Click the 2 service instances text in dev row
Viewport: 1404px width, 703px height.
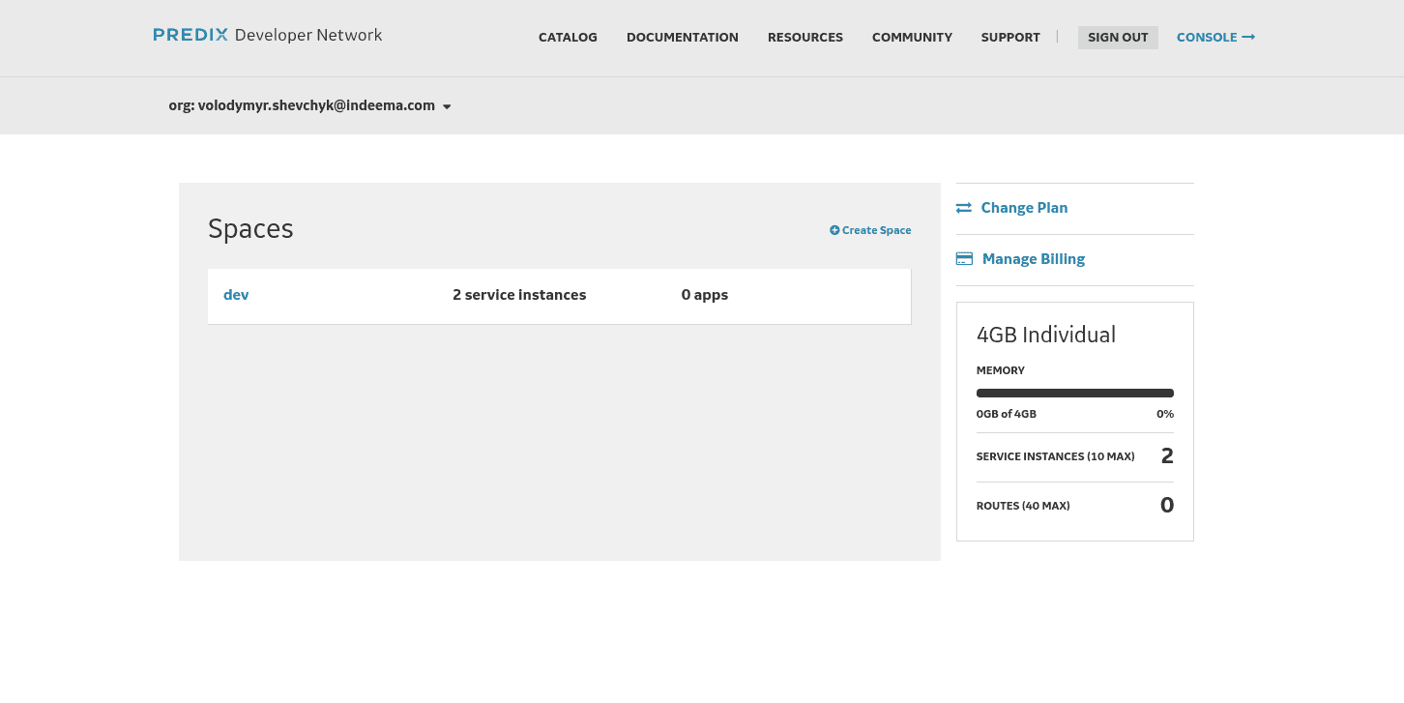point(519,295)
